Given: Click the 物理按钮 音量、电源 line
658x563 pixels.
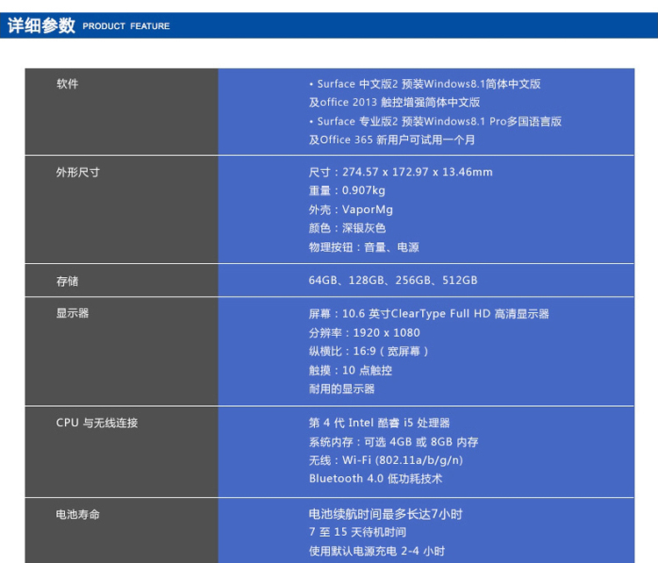Looking at the screenshot, I should (x=364, y=247).
